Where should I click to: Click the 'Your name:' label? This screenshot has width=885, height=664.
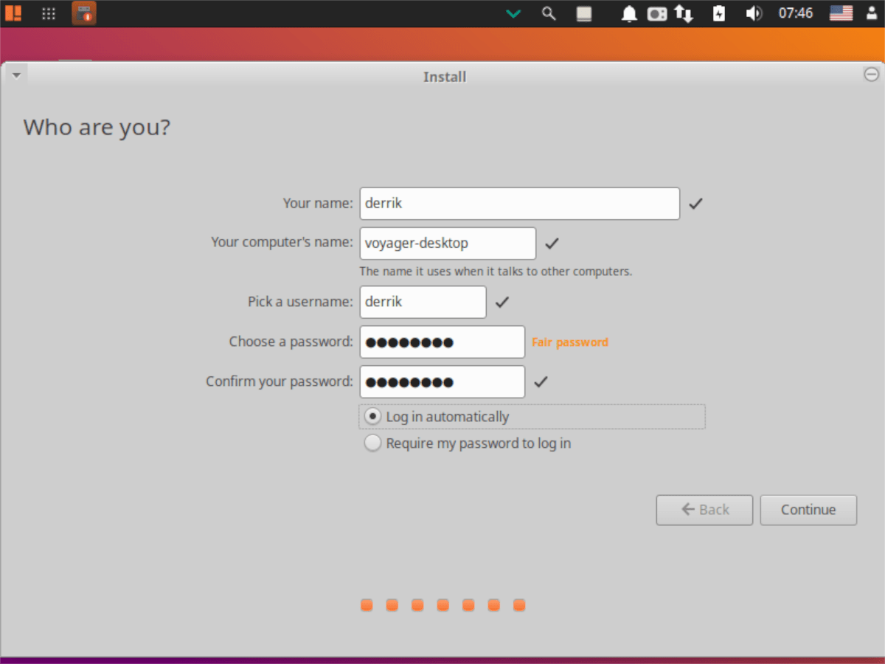(x=318, y=204)
